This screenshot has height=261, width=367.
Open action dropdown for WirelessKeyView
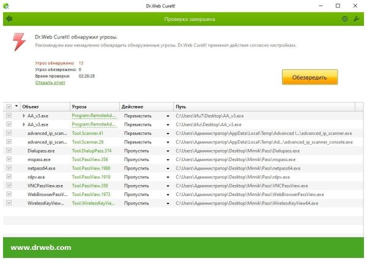(168, 203)
